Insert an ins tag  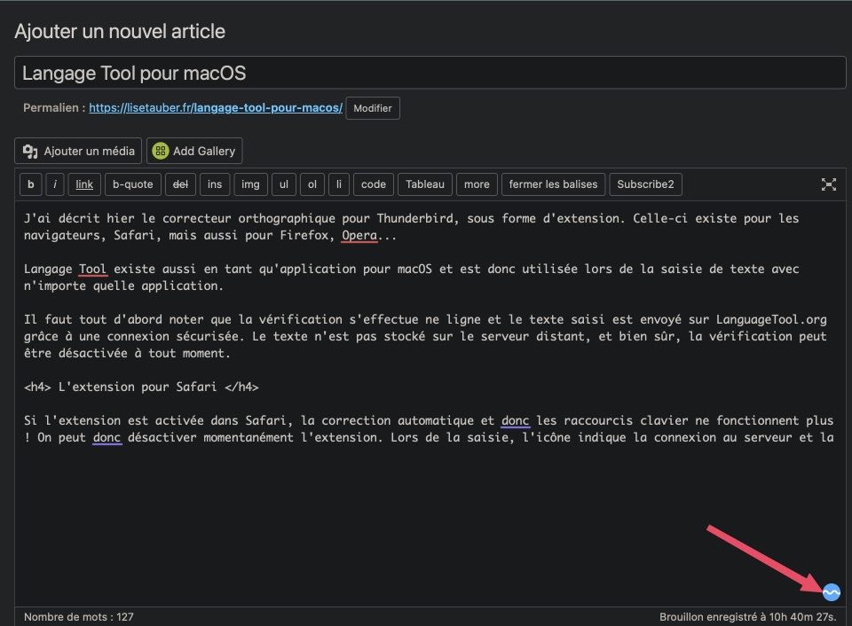pyautogui.click(x=215, y=184)
